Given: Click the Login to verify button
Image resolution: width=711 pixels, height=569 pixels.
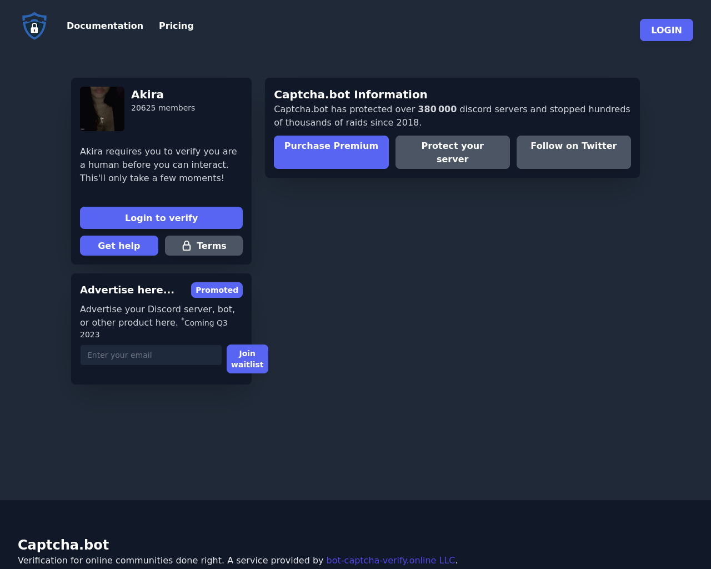Looking at the screenshot, I should 161,218.
